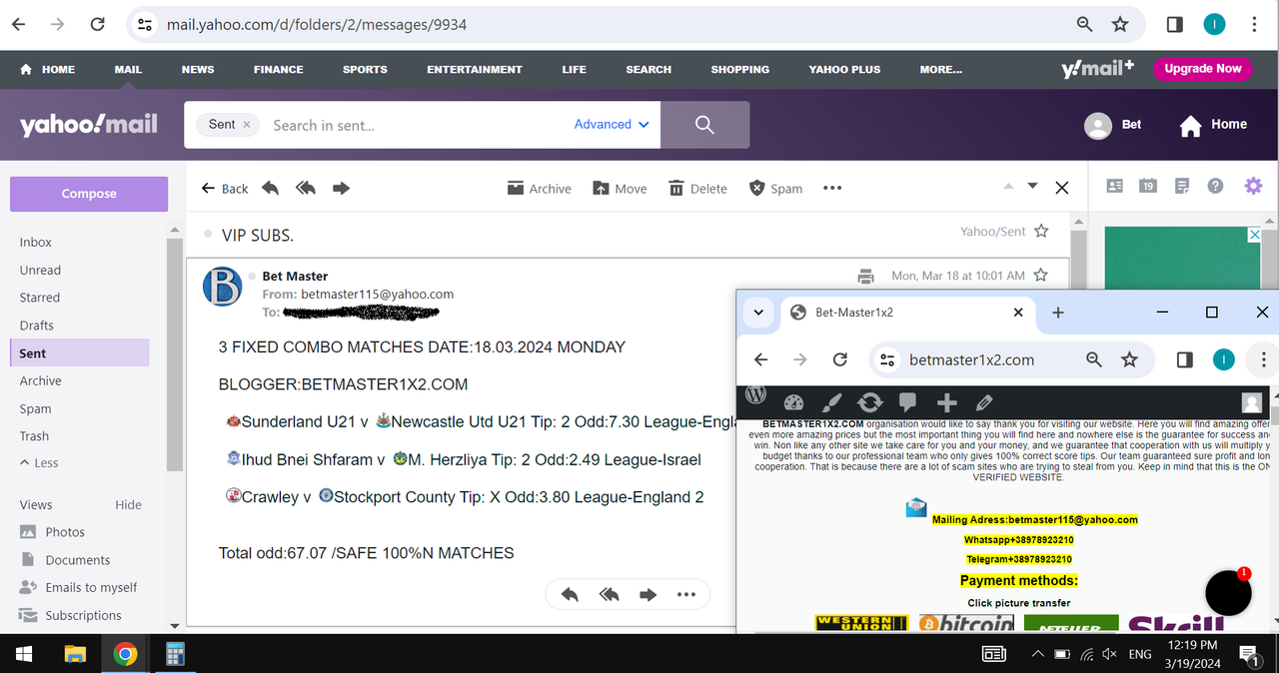The image size is (1279, 673).
Task: Star the message dated Mar 18
Action: (1040, 275)
